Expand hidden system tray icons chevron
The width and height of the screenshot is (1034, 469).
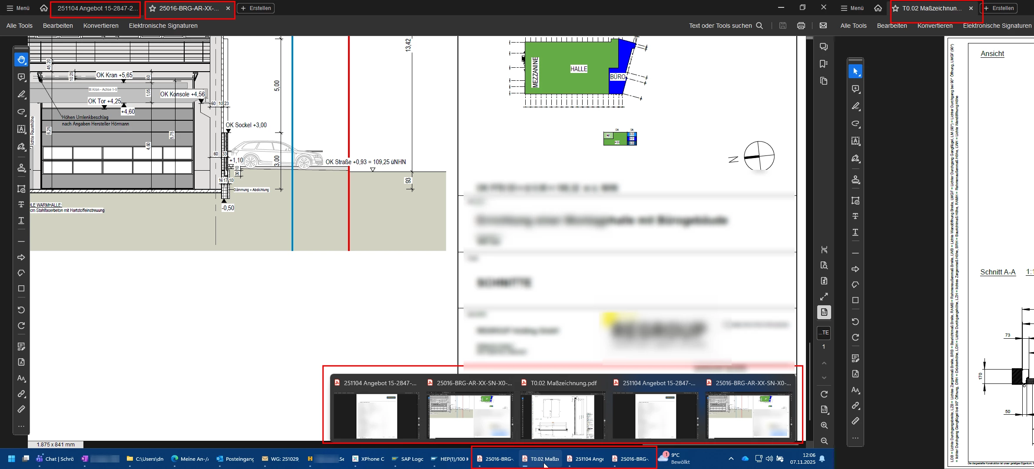(731, 459)
